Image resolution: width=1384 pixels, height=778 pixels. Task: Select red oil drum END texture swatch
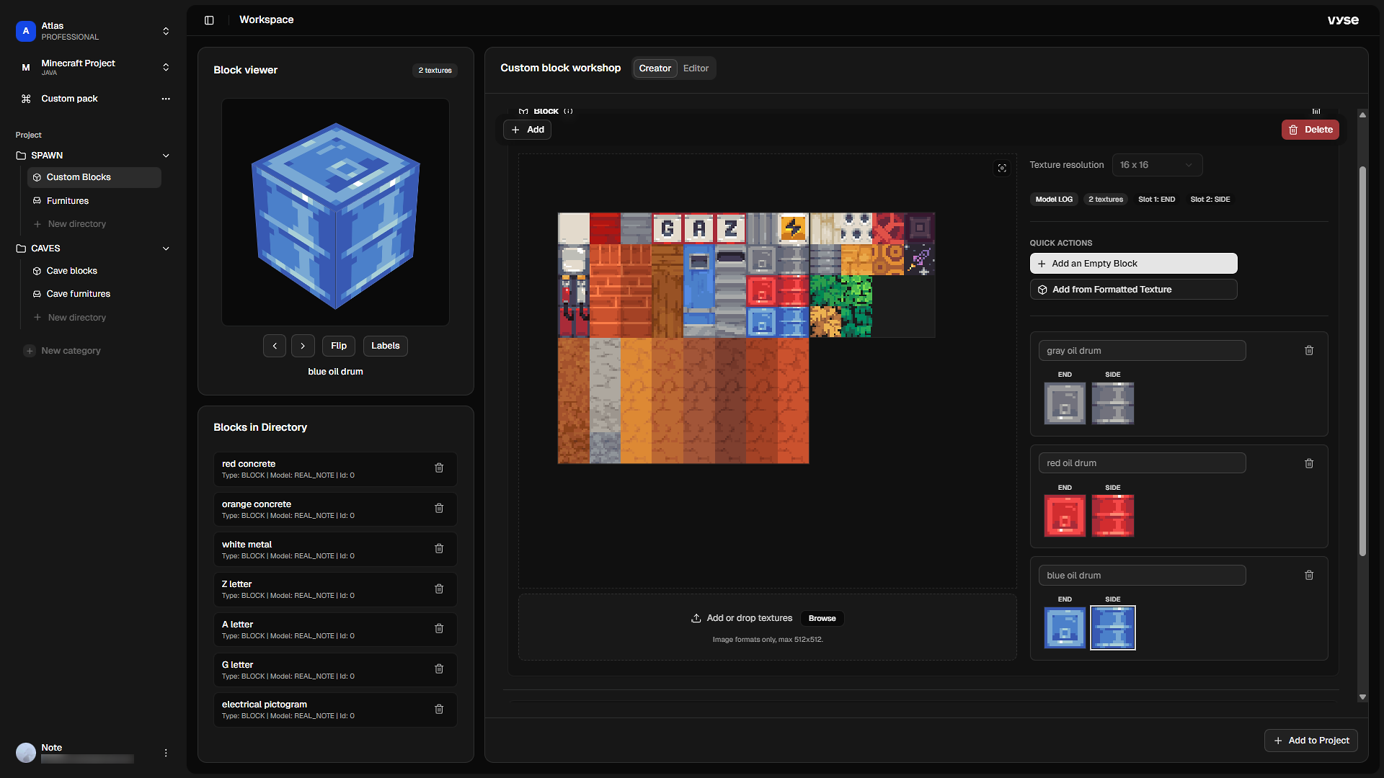tap(1065, 516)
